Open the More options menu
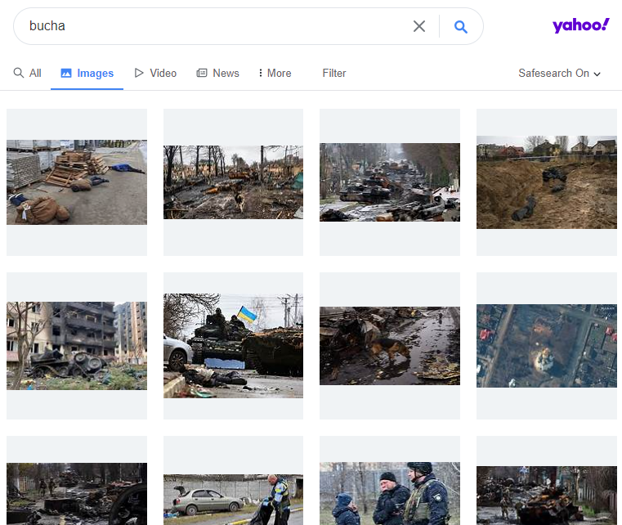This screenshot has height=525, width=622. 275,73
